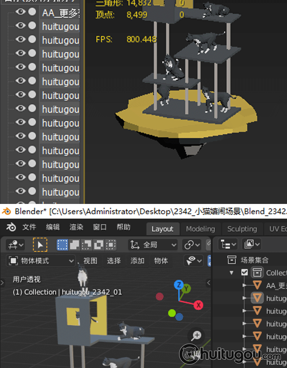287x368 pixels.
Task: Click the invert selection mode icon, last in row
Action: (x=111, y=245)
